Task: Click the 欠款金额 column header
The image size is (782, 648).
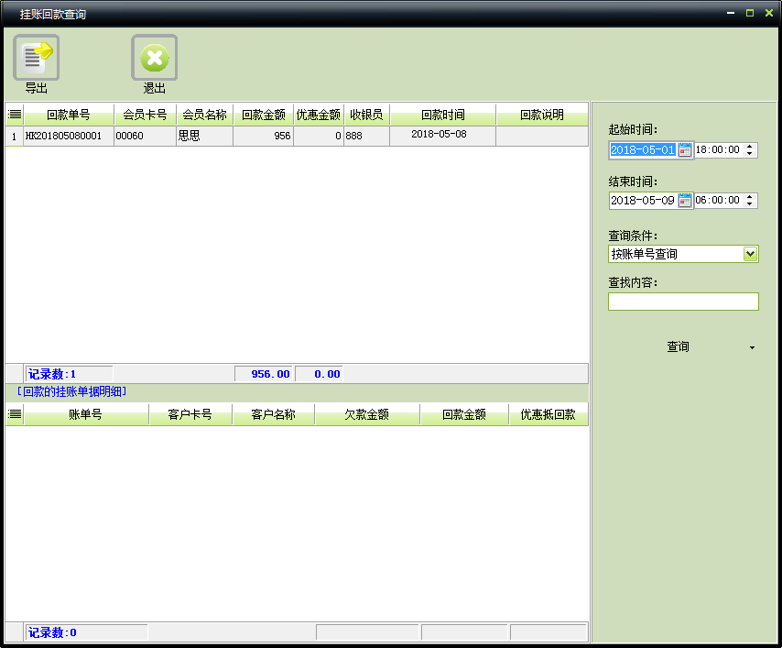Action: tap(366, 415)
